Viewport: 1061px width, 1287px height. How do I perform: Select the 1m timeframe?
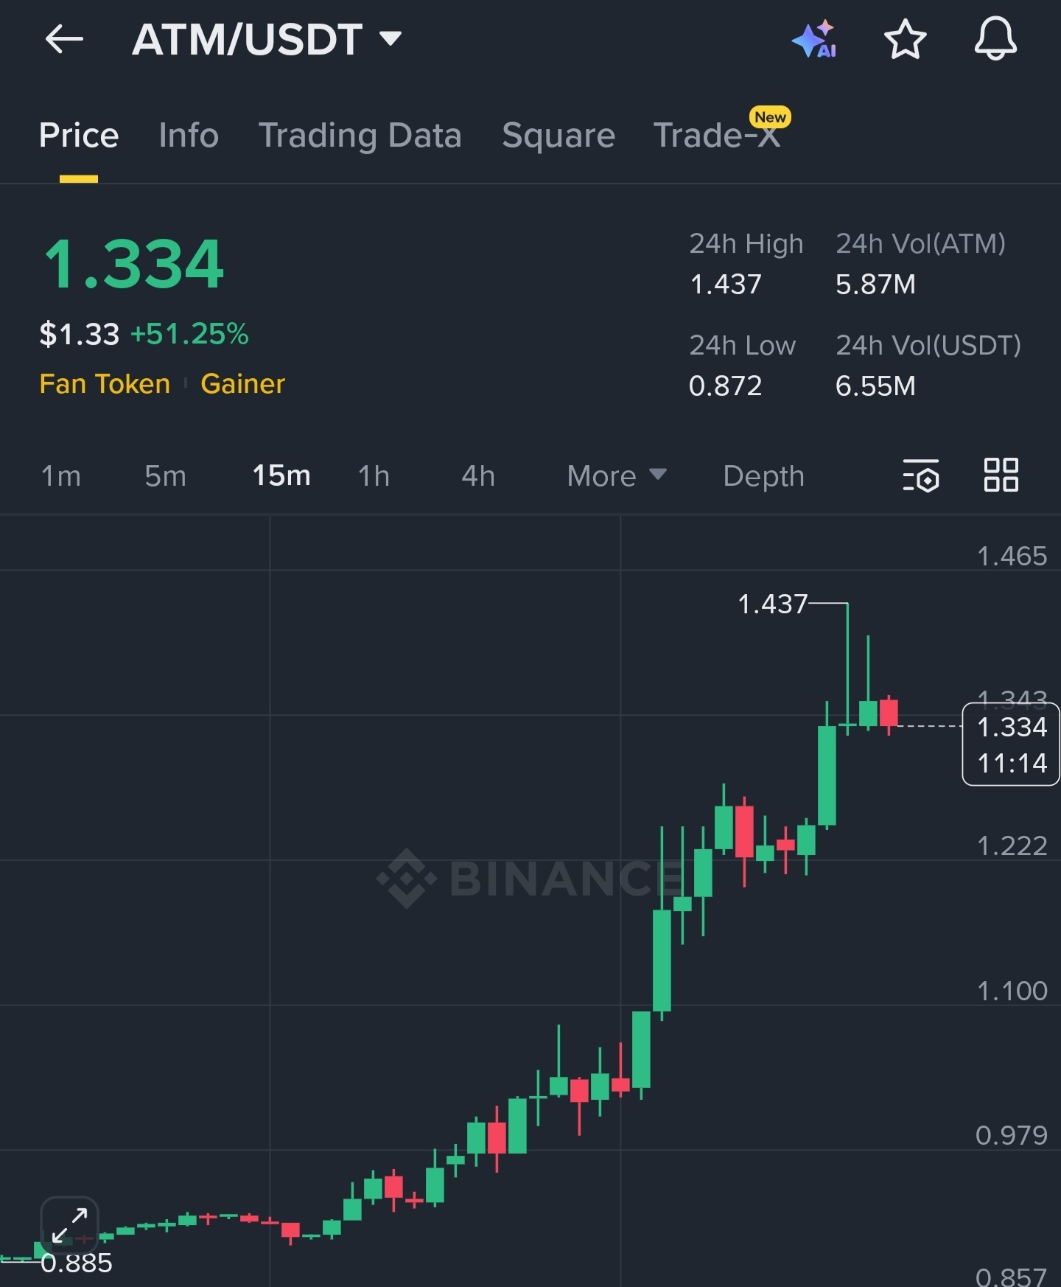(61, 476)
